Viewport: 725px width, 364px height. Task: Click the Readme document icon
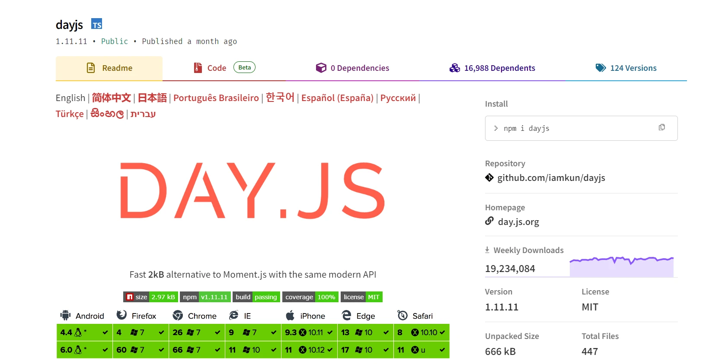pos(91,68)
